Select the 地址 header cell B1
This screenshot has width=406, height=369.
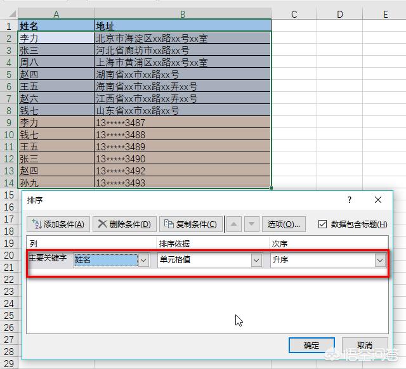183,25
